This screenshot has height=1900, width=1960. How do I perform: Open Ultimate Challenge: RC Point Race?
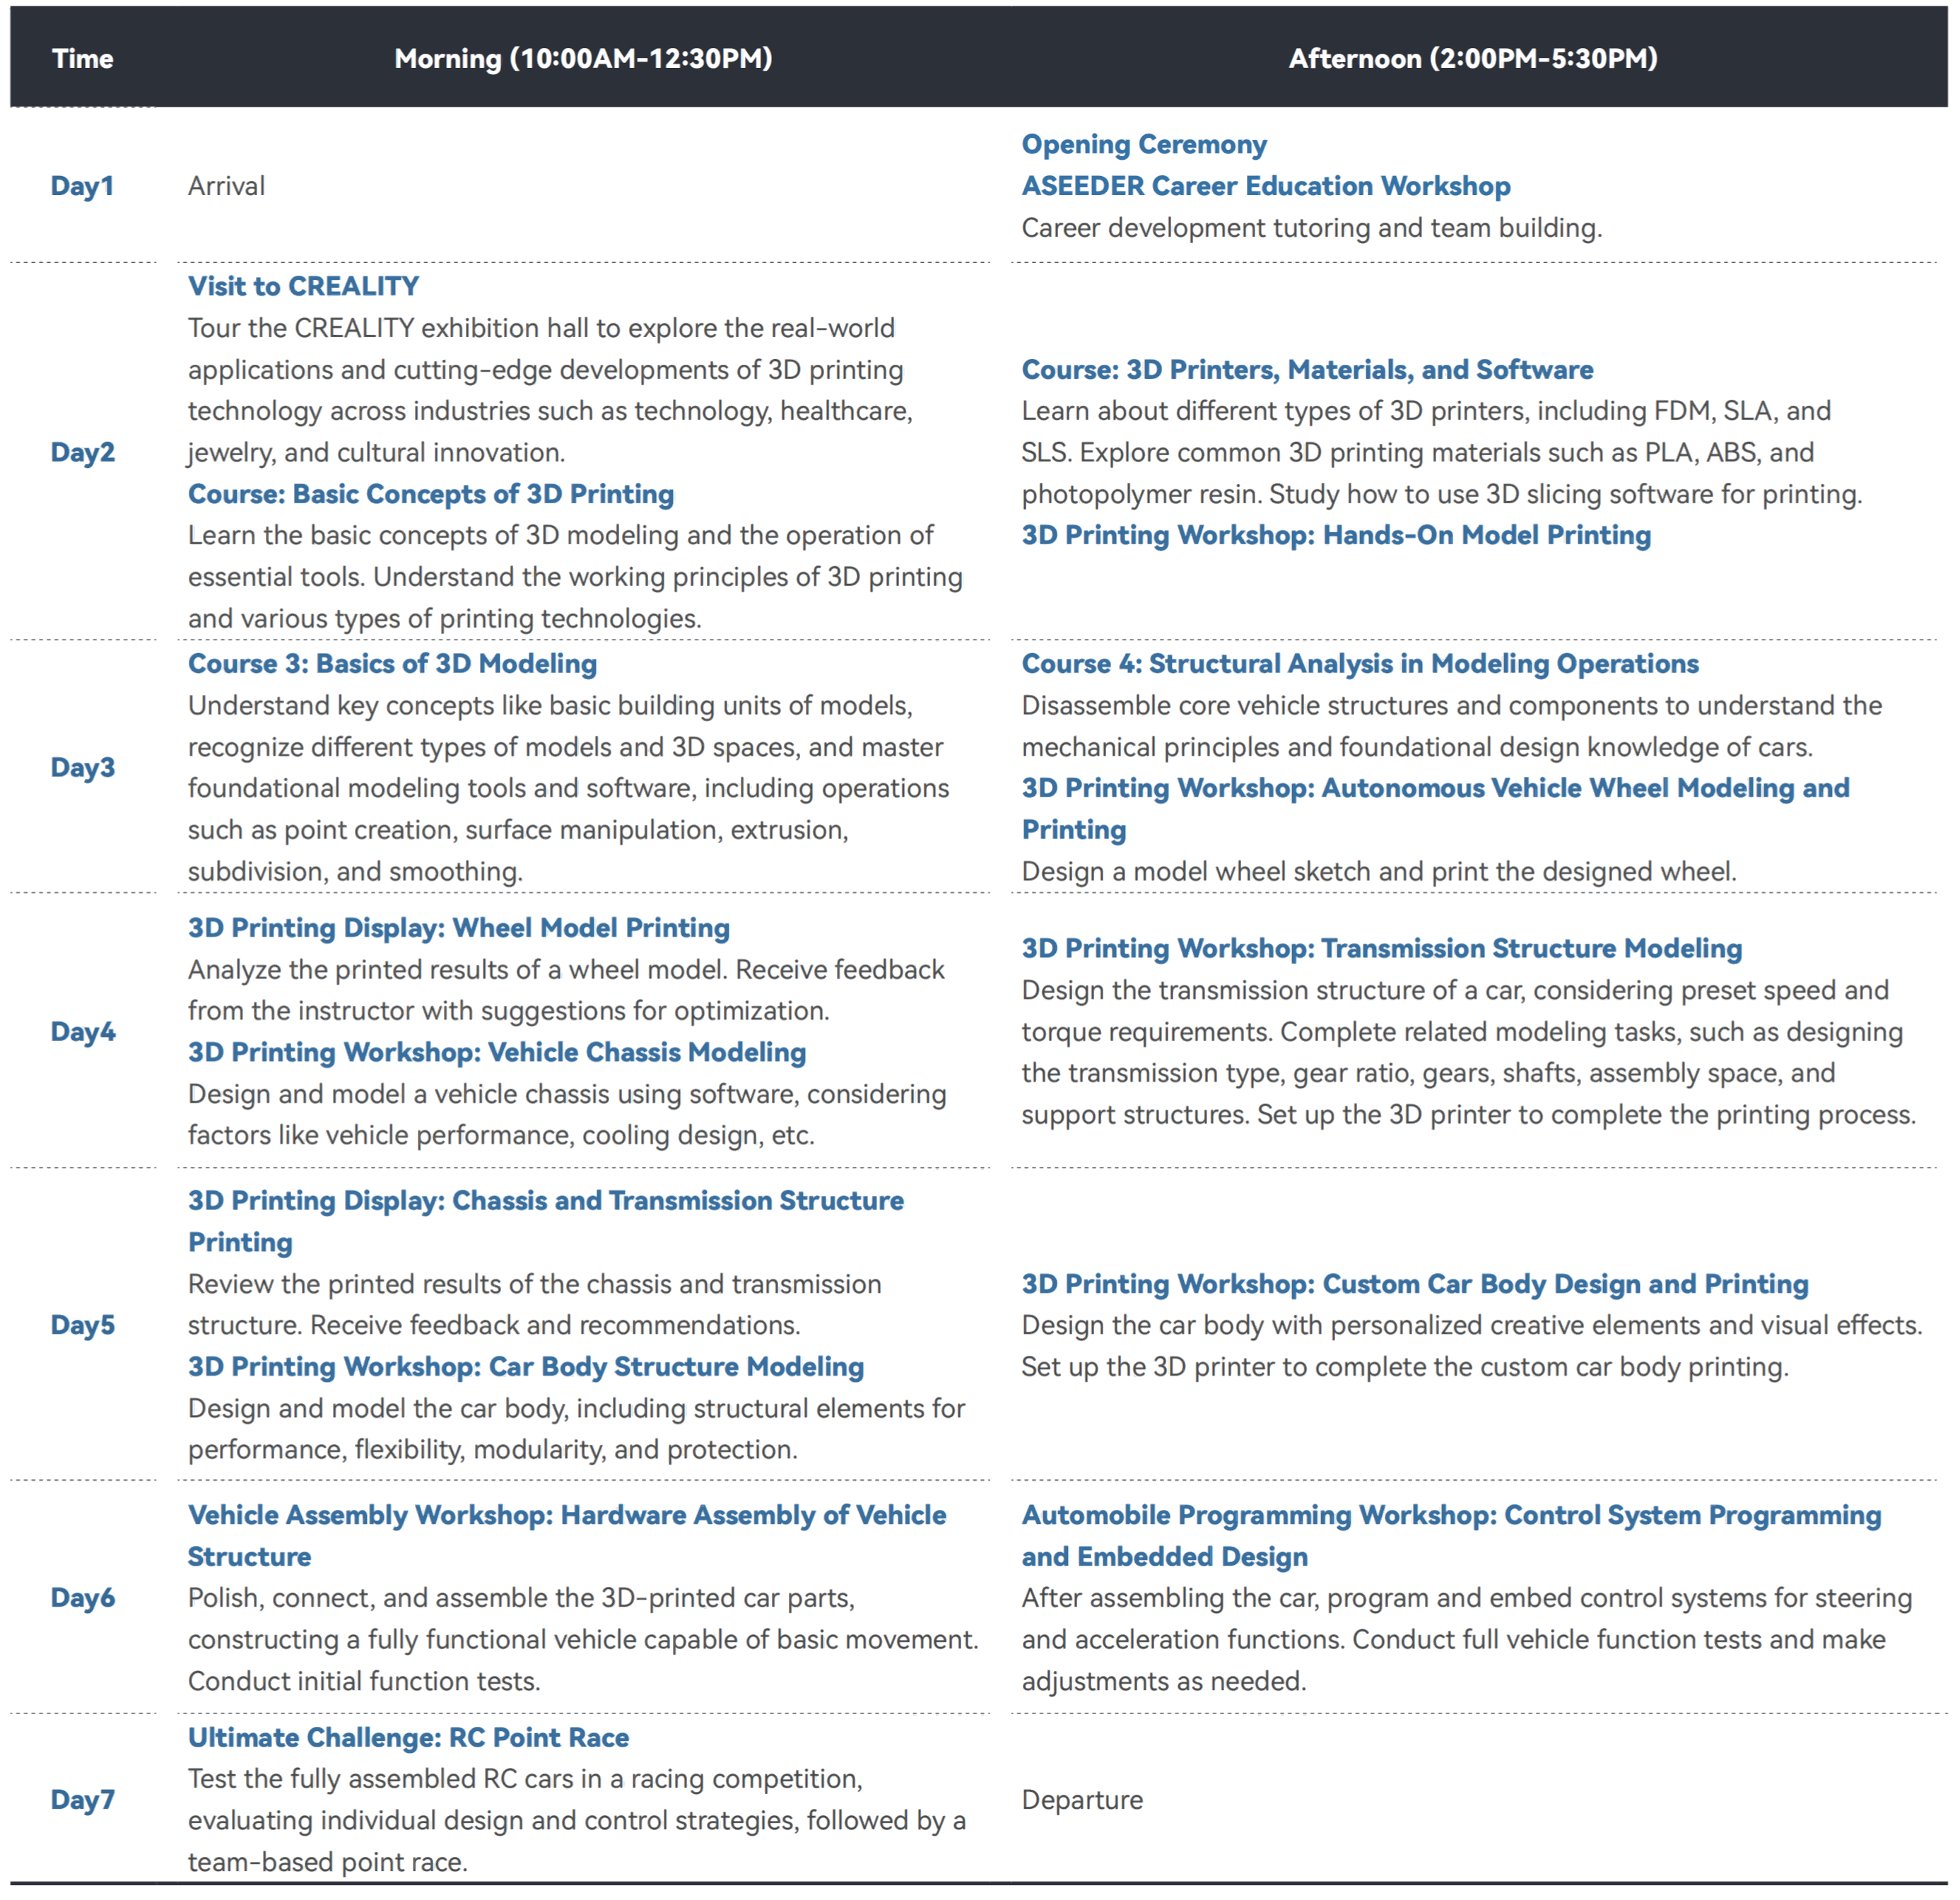[x=408, y=1738]
